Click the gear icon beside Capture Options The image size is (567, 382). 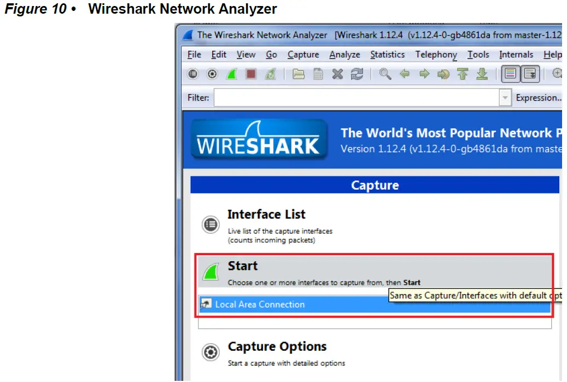click(211, 352)
